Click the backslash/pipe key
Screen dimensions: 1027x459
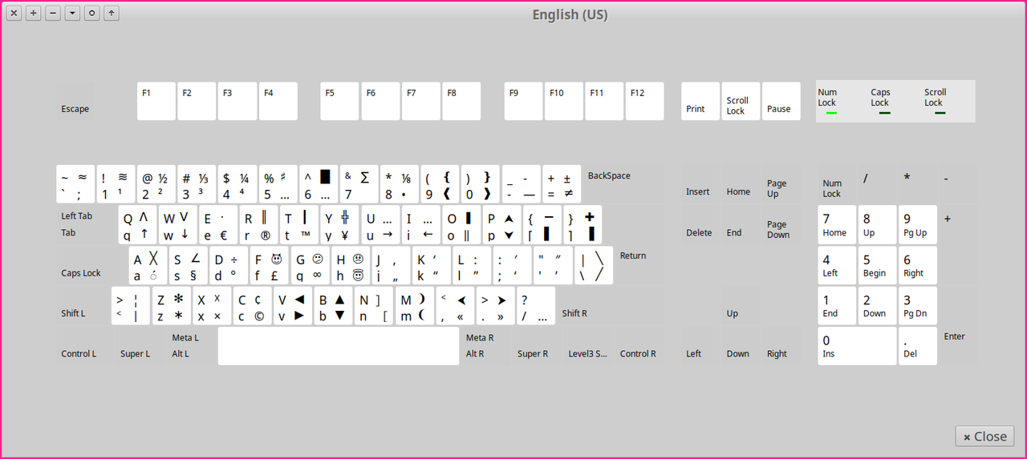595,266
